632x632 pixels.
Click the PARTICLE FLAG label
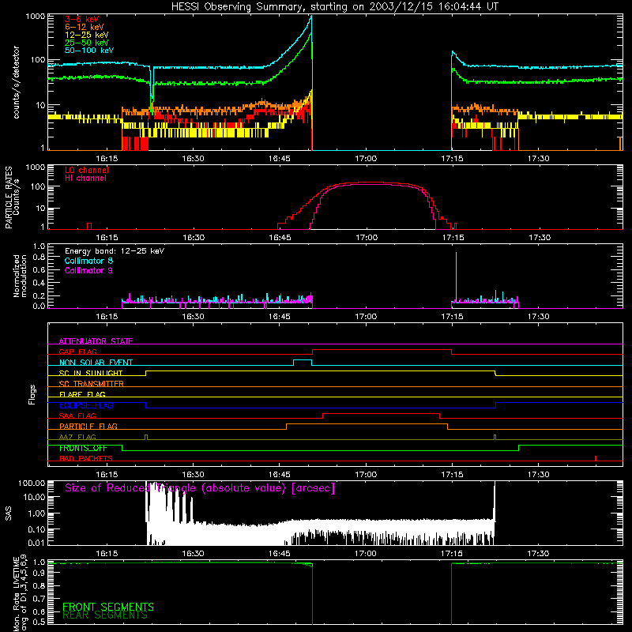tap(88, 426)
